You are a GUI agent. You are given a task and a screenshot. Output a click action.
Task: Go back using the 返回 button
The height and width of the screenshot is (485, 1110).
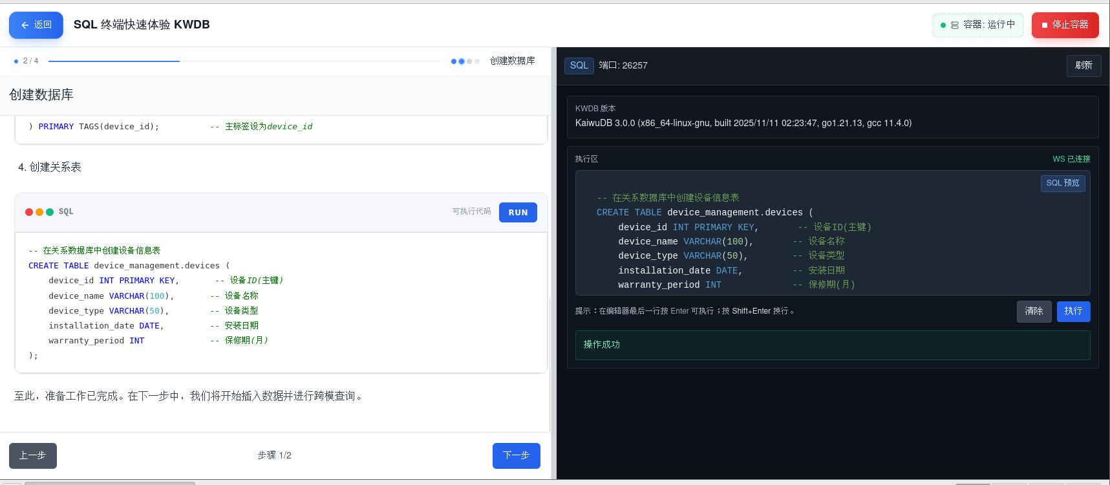36,25
